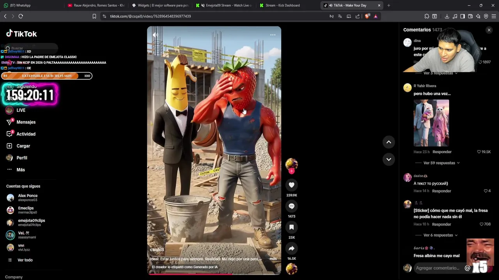This screenshot has width=499, height=280.
Task: Click the TikTok logo
Action: coord(21,34)
